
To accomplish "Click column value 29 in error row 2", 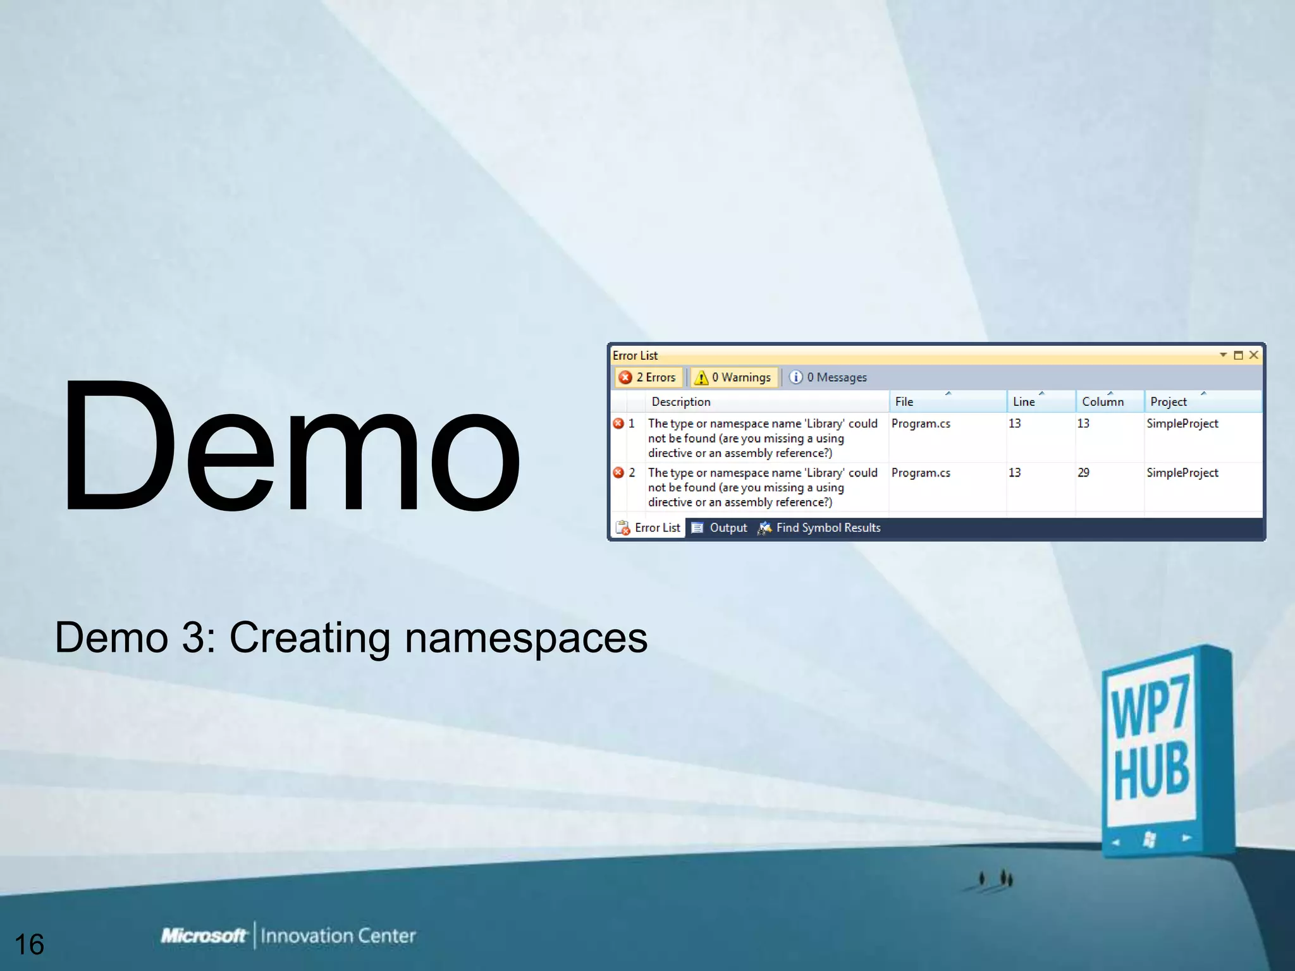I will 1083,473.
